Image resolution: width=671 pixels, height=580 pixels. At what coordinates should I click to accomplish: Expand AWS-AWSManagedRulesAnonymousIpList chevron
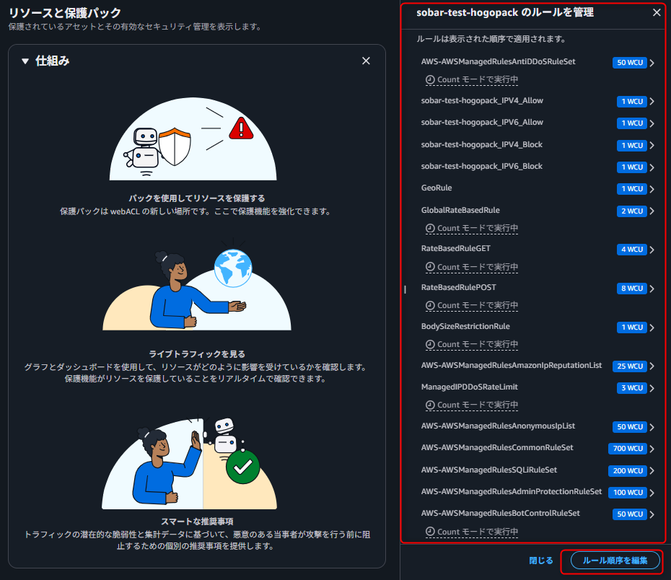coord(652,427)
